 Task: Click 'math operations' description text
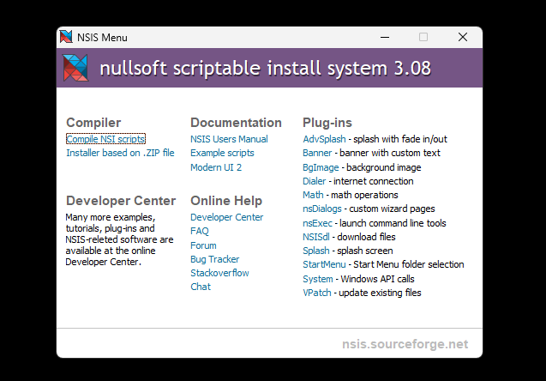(x=364, y=195)
